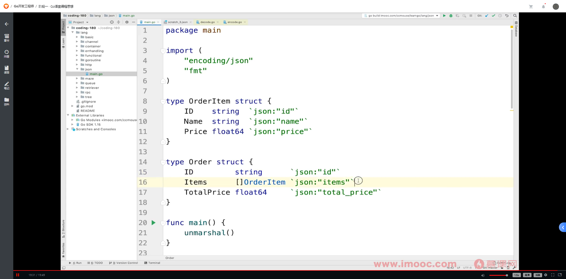Screen dimensions: 566x279
Task: Open the shopping cart
Action: click(x=531, y=6)
